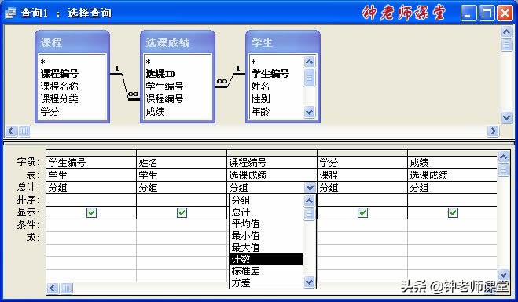Click the dropdown list's scroll down arrow
This screenshot has height=302, width=518.
click(x=309, y=282)
